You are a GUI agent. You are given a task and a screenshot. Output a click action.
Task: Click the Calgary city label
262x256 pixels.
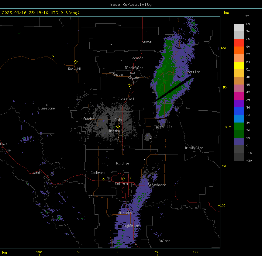click(x=121, y=183)
